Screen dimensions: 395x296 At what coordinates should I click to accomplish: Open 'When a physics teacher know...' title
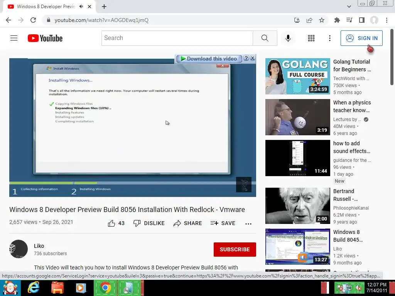pyautogui.click(x=352, y=106)
